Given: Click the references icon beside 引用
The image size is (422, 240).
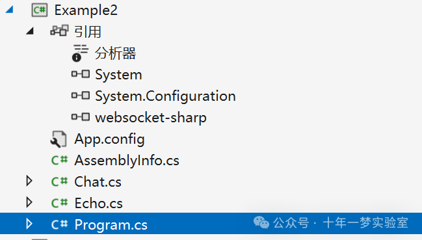Looking at the screenshot, I should (x=59, y=31).
